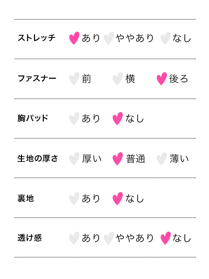Click pink heart for 胸パッド なし
This screenshot has height=279, width=209.
(x=118, y=119)
